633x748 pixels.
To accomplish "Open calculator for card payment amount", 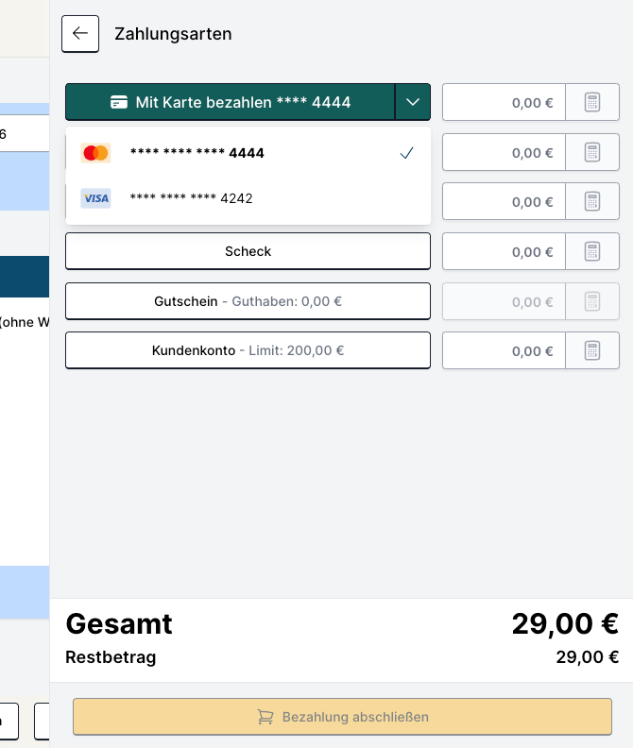I will tap(592, 102).
